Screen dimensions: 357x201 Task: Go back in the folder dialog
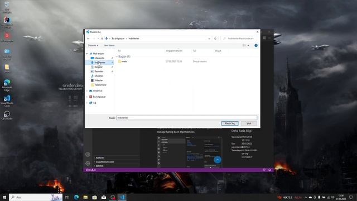click(x=88, y=39)
